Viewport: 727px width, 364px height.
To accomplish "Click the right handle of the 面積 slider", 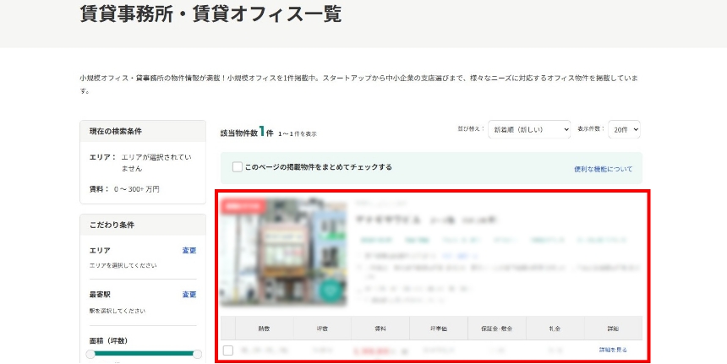I will click(x=197, y=354).
